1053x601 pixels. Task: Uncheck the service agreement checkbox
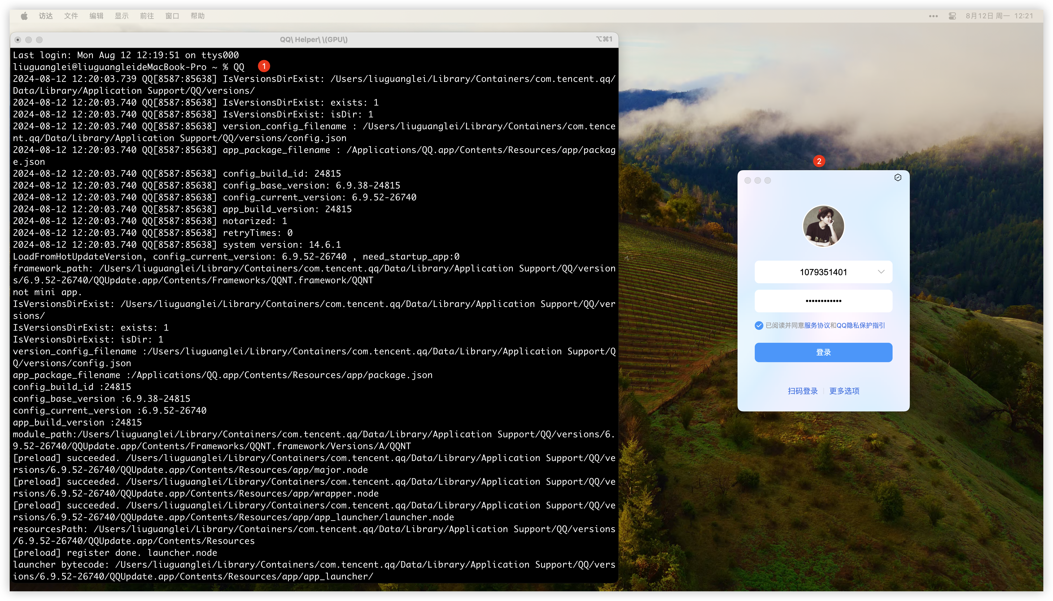(x=759, y=325)
